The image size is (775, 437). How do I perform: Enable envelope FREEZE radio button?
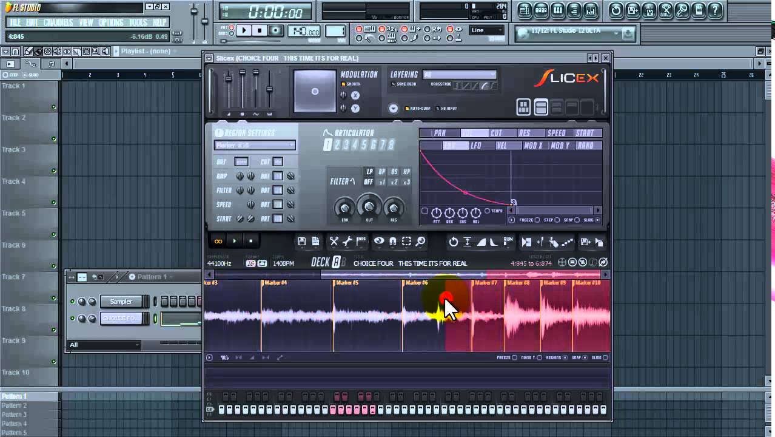point(537,220)
